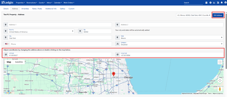This screenshot has height=97, width=227.
Task: Click the Address 1 pin icon
Action: [6, 25]
